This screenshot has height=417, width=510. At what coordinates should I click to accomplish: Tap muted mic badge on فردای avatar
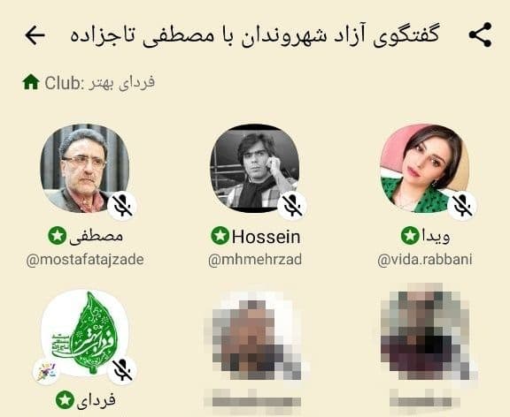click(x=122, y=370)
